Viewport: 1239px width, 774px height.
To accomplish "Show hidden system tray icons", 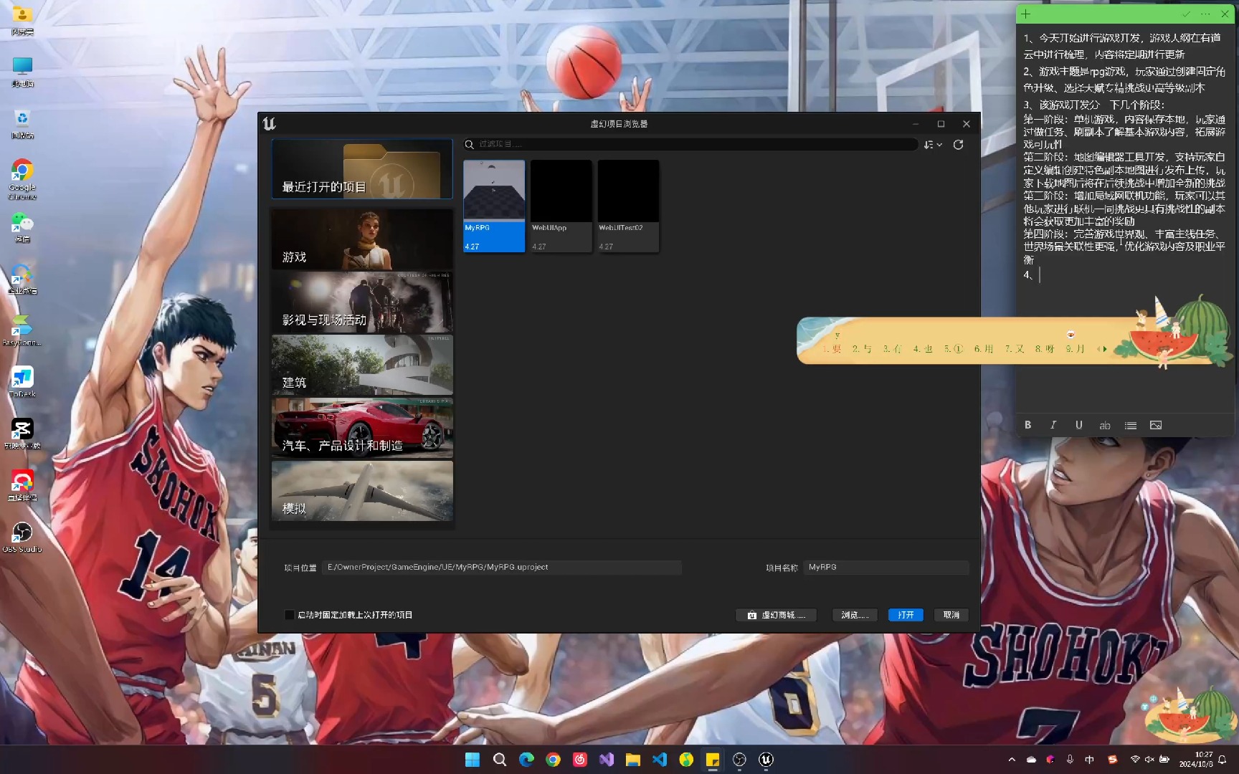I will coord(1012,760).
